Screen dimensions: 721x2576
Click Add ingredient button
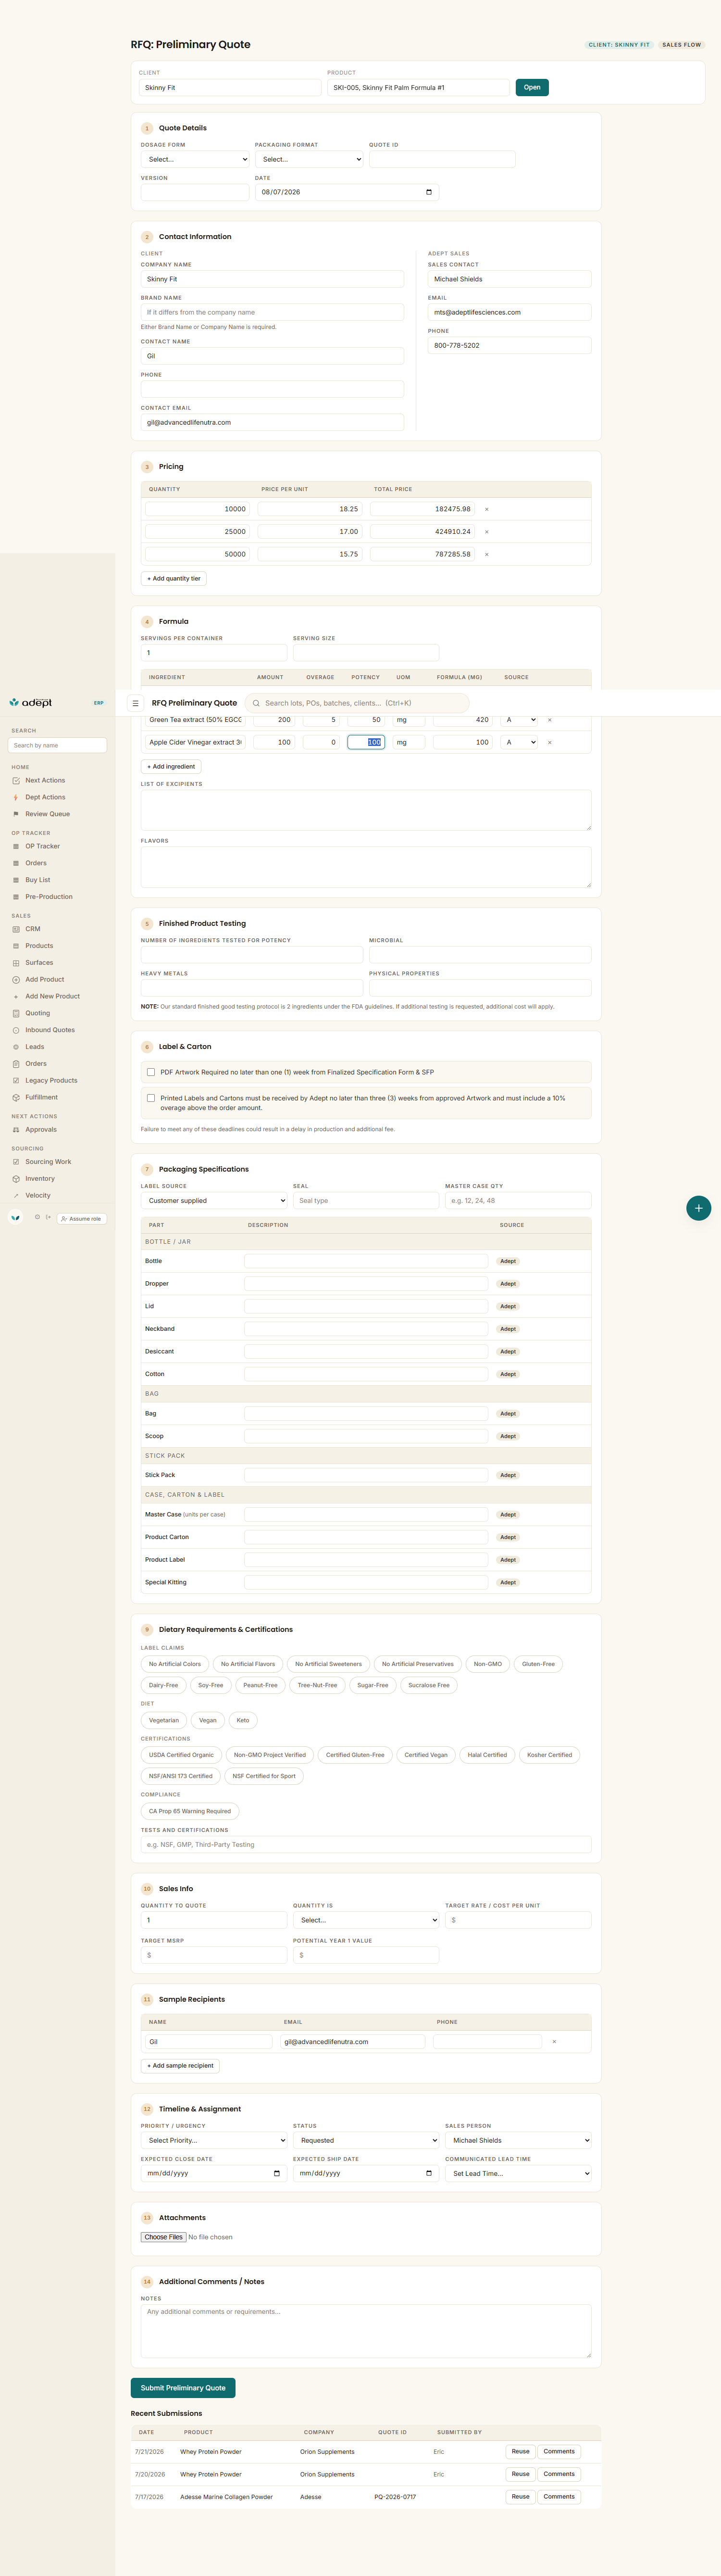(x=171, y=767)
